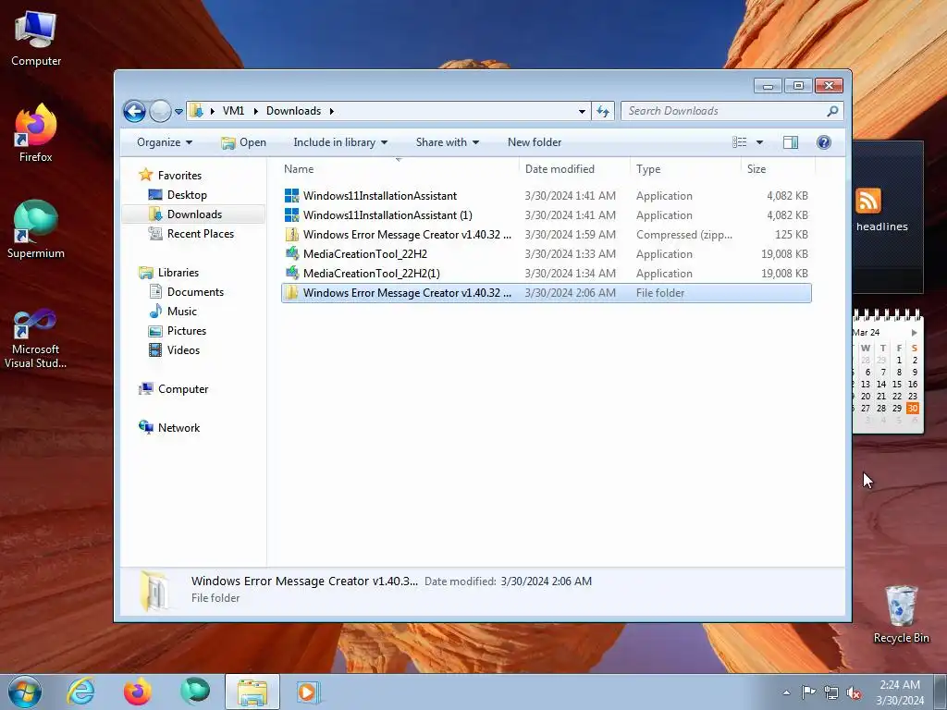The width and height of the screenshot is (947, 710).
Task: Sort by Date modified column
Action: click(573, 170)
